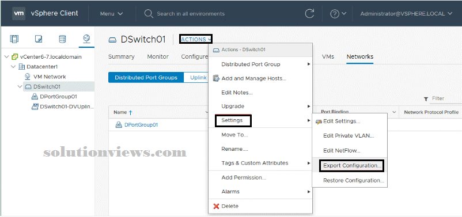Image resolution: width=462 pixels, height=217 pixels.
Task: Open the DPortGroup01 link in the table
Action: [141, 125]
